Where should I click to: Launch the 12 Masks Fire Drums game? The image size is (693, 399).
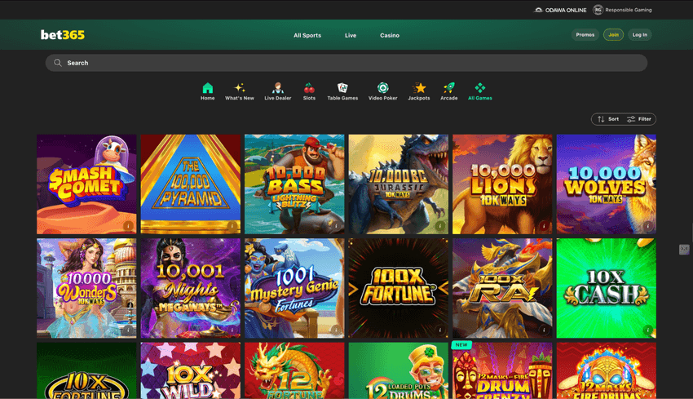(x=607, y=370)
